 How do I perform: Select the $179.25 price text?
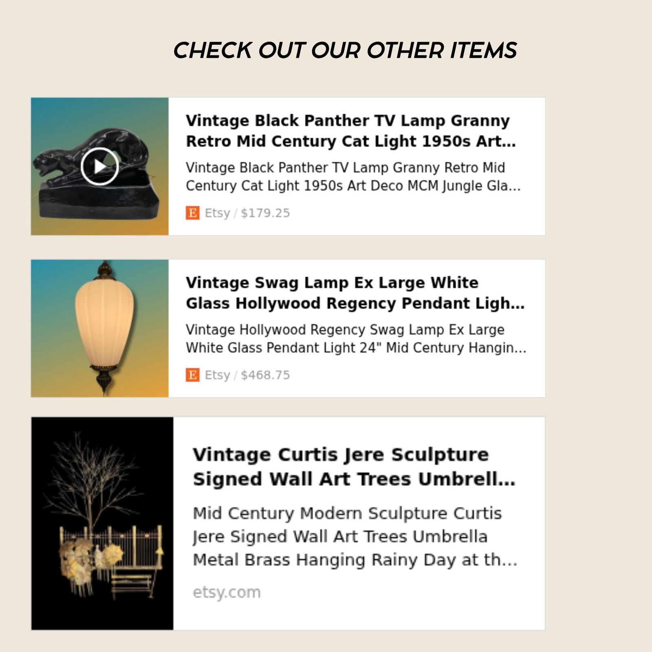coord(265,213)
